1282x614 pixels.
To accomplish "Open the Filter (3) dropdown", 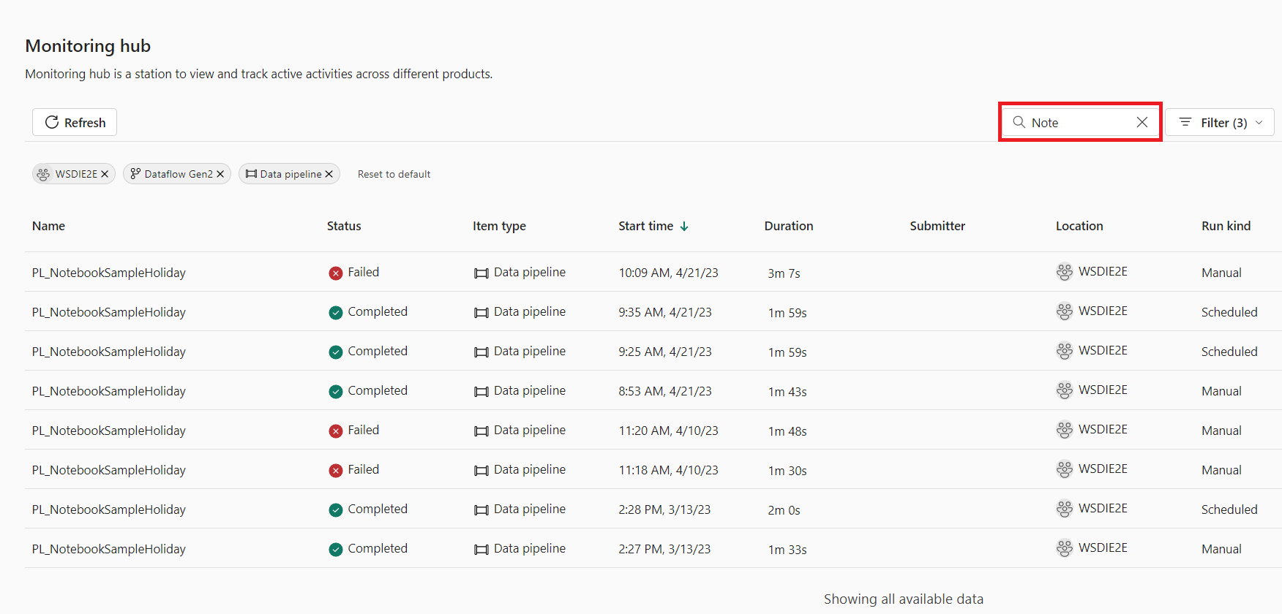I will (x=1220, y=122).
